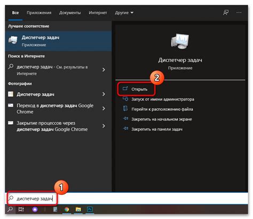Open Photoshop from the taskbar
The image size is (253, 219).
(90, 209)
